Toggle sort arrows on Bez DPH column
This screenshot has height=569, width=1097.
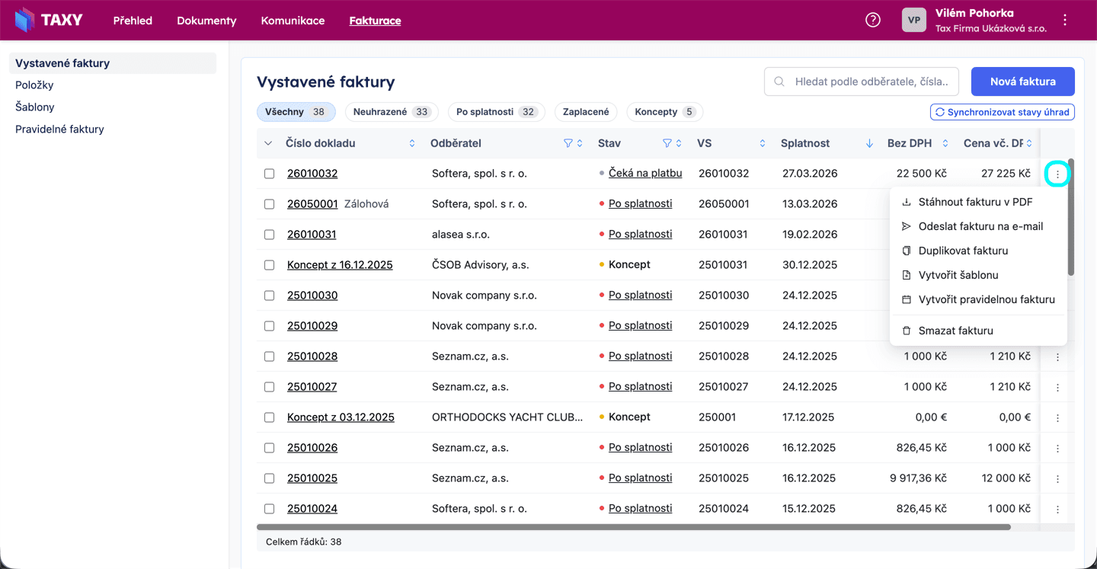coord(945,143)
